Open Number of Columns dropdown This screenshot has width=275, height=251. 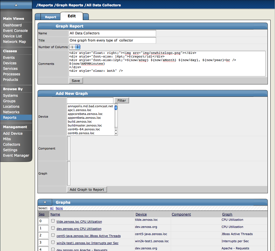point(74,47)
